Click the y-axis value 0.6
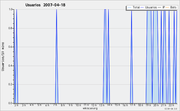This screenshot has height=111, width=180. 10,47
